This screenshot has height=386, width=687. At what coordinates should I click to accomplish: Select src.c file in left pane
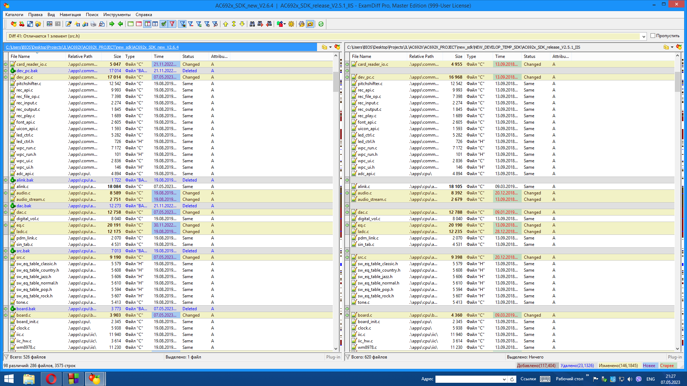pyautogui.click(x=21, y=257)
